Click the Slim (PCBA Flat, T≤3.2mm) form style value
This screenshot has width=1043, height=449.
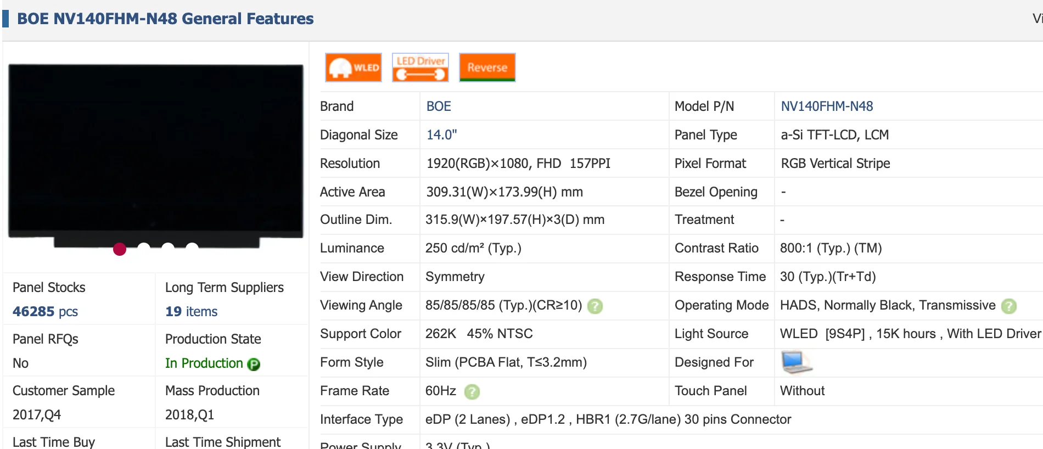click(506, 362)
